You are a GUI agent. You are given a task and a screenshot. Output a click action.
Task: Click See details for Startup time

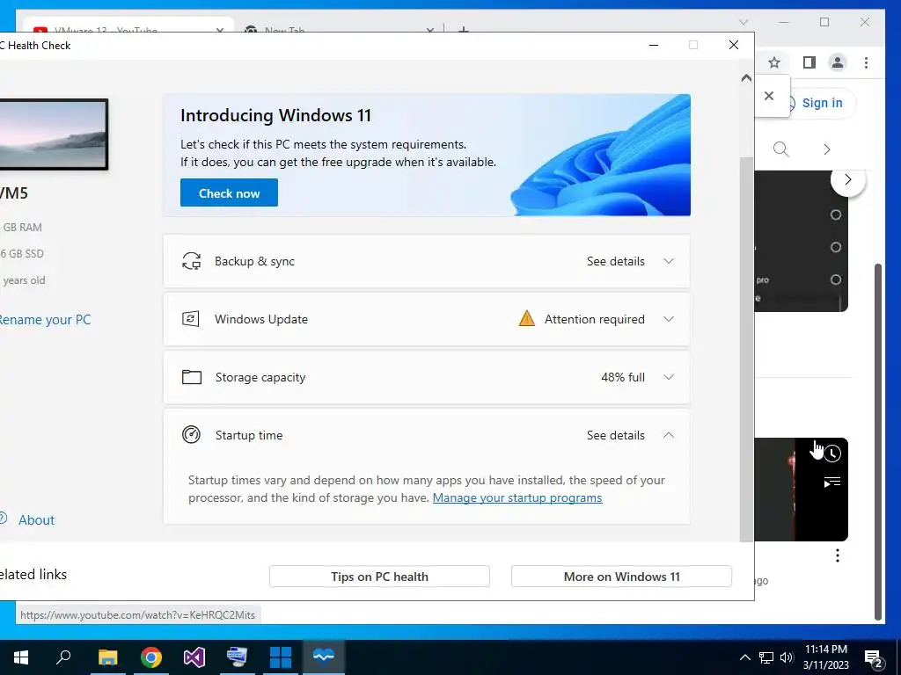[x=615, y=435]
